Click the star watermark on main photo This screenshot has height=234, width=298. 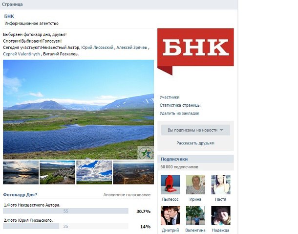point(146,153)
